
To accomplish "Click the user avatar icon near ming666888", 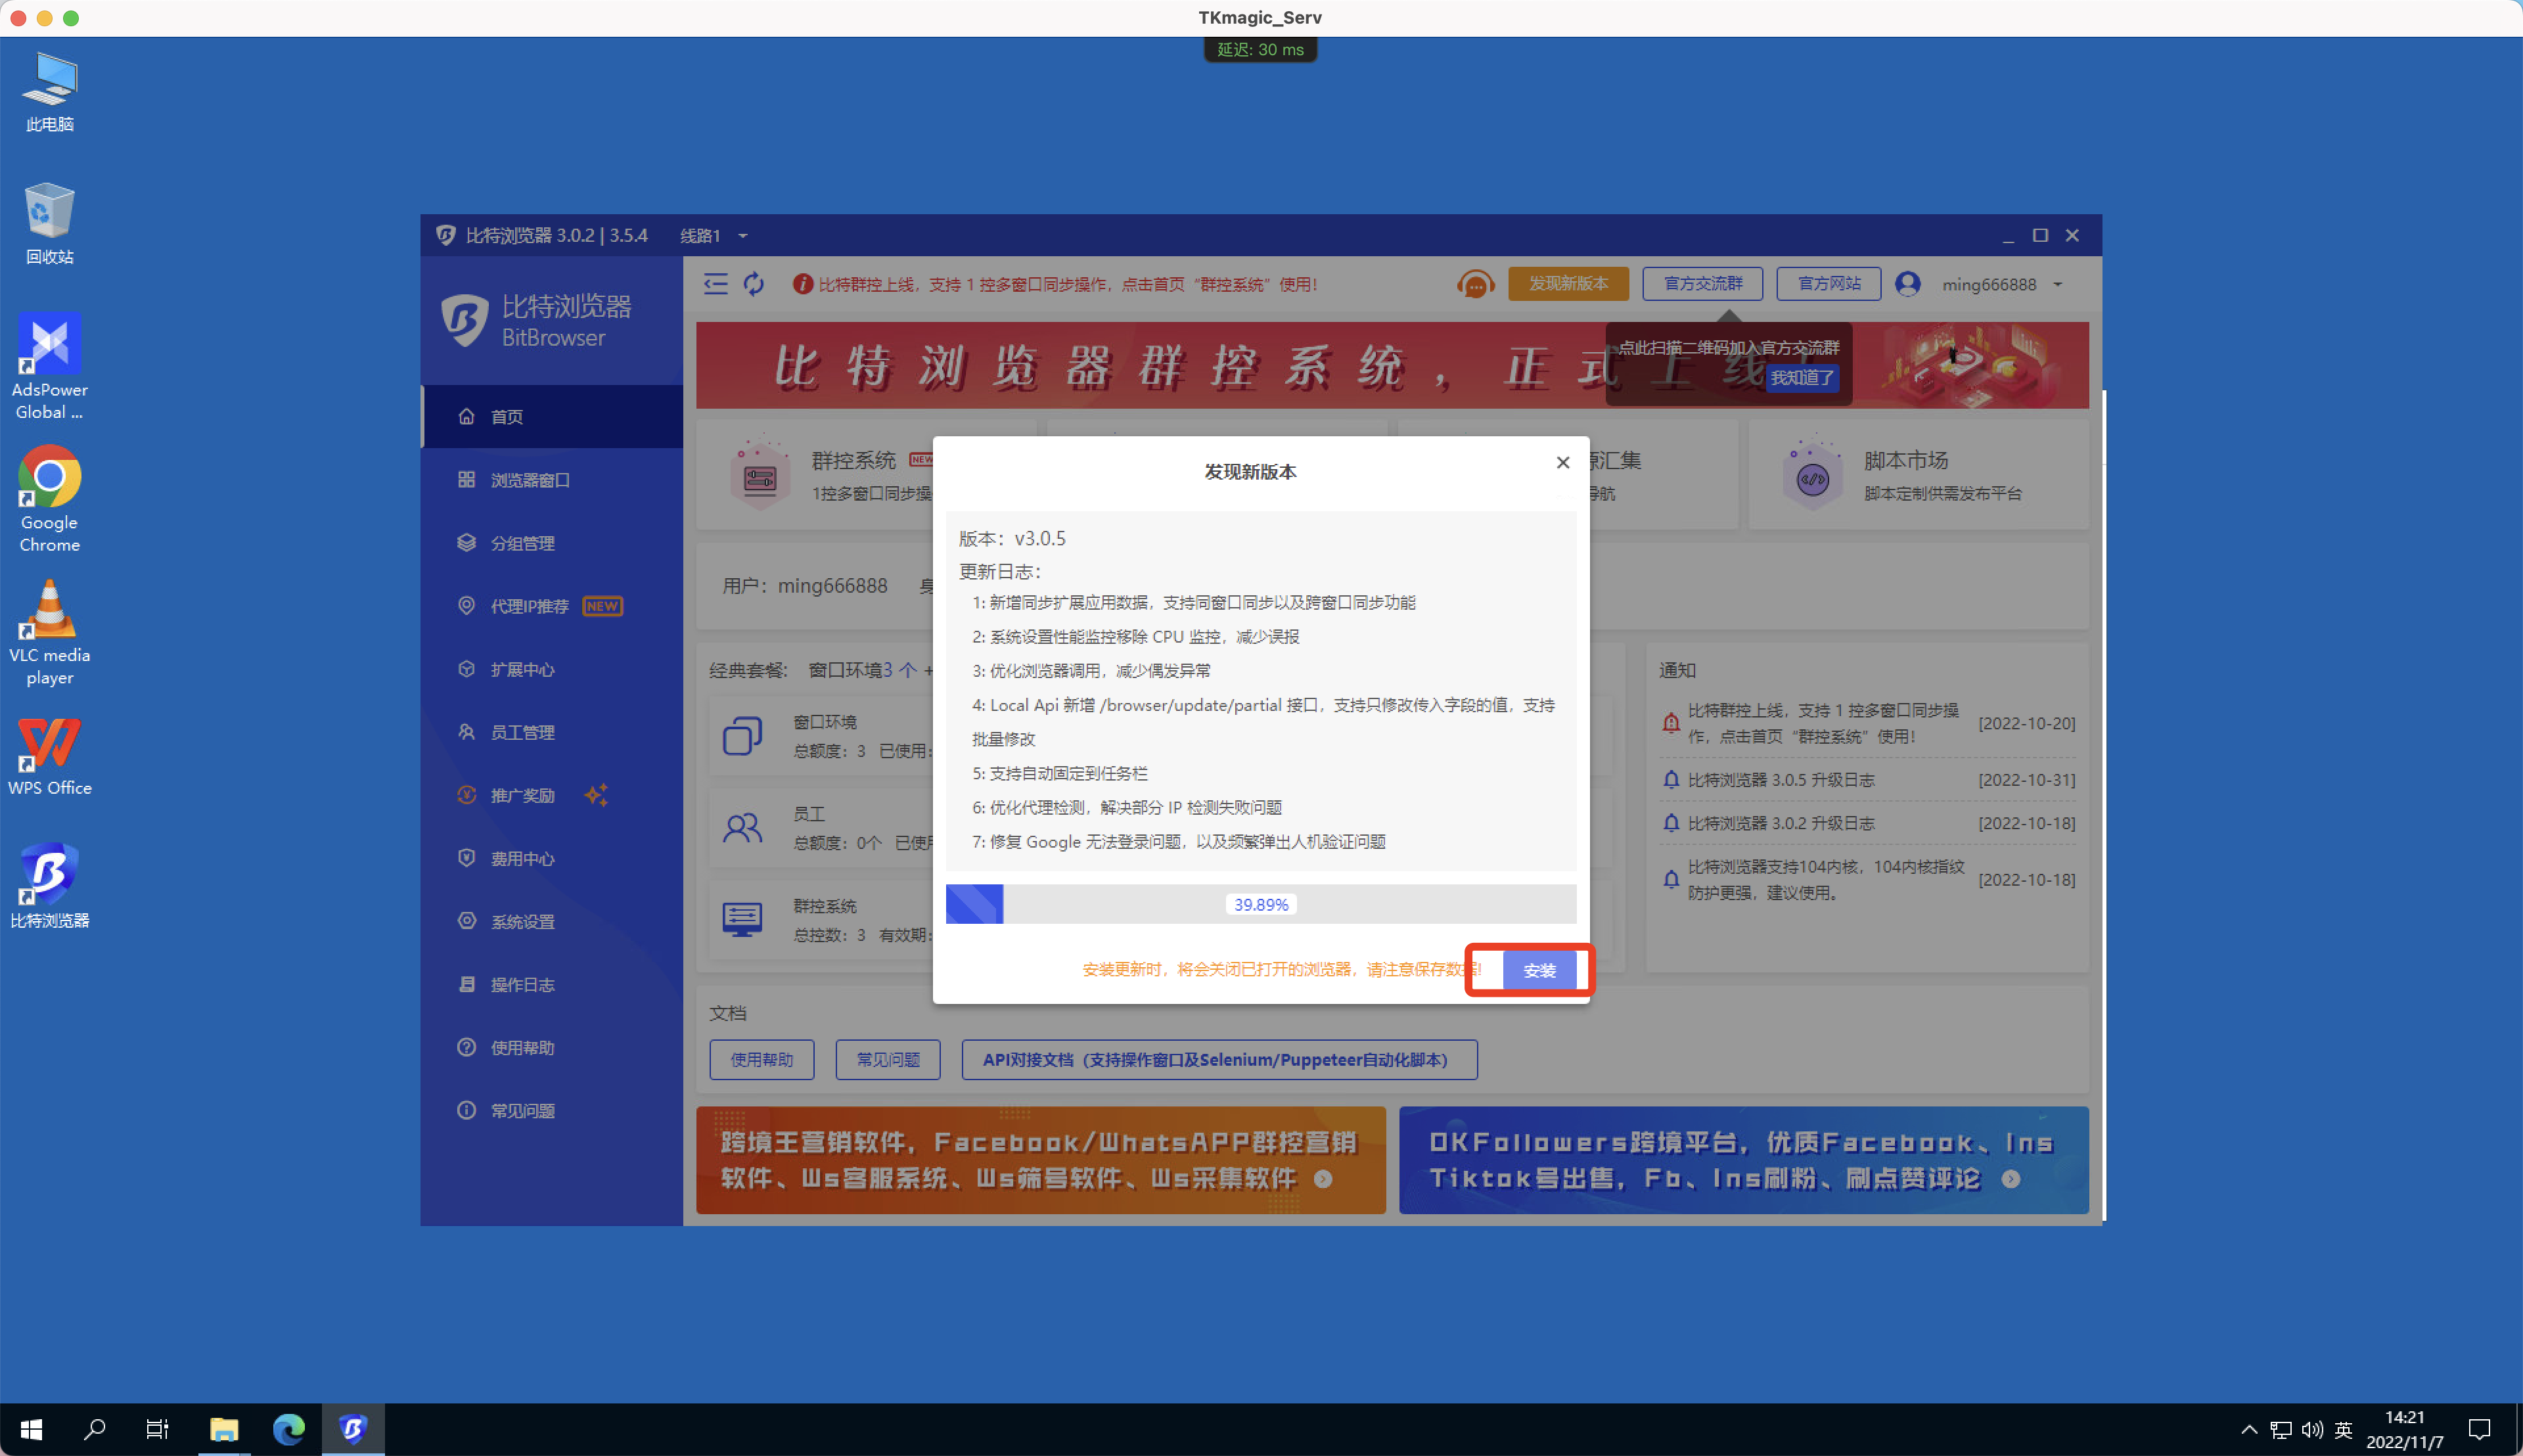I will 1908,284.
